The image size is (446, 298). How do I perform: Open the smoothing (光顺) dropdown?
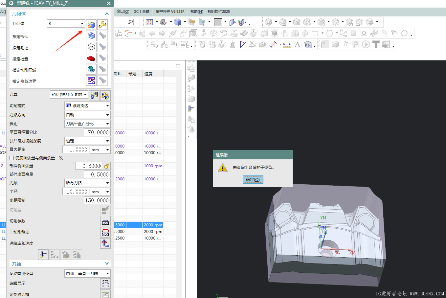pos(87,183)
